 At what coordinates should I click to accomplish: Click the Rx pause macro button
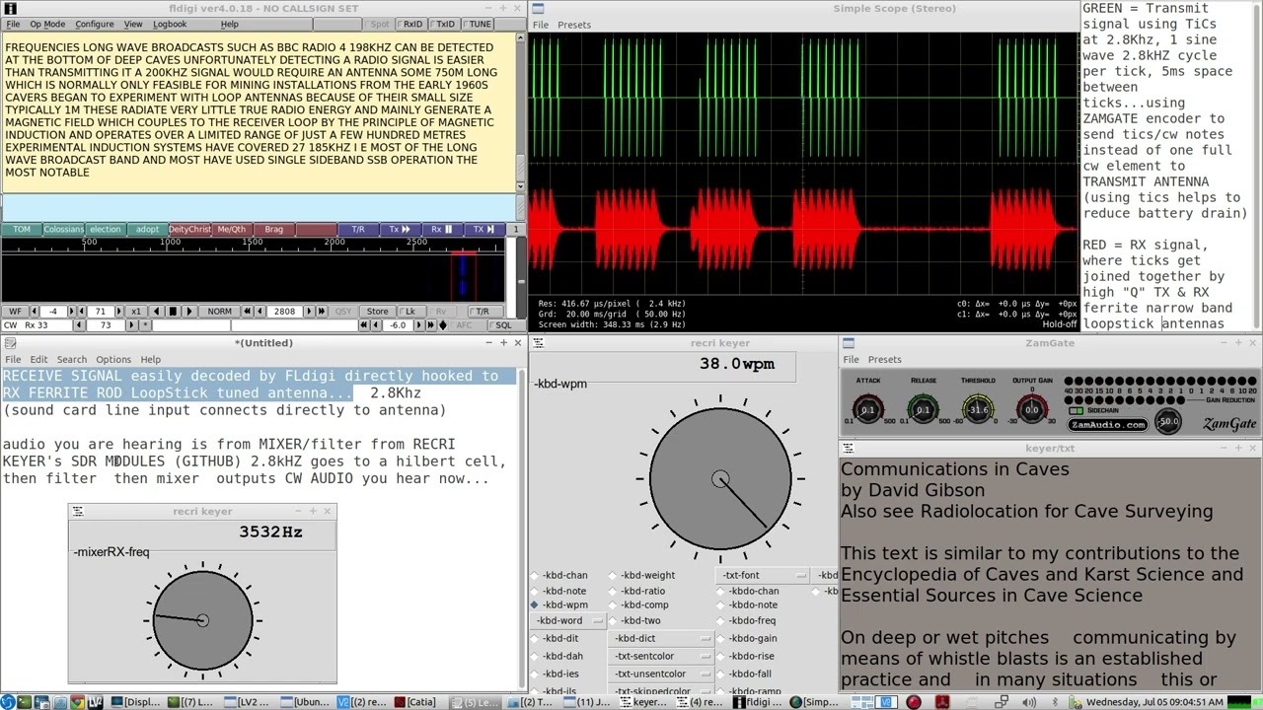(x=441, y=230)
